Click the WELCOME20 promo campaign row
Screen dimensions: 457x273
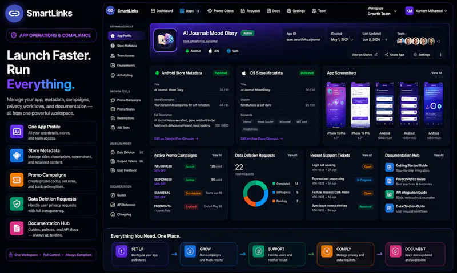click(188, 168)
